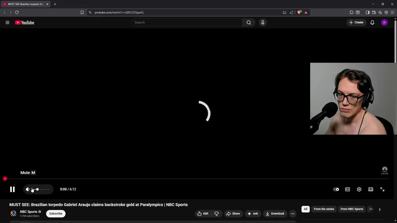Open the Ask AI button
397x223 pixels.
point(252,213)
